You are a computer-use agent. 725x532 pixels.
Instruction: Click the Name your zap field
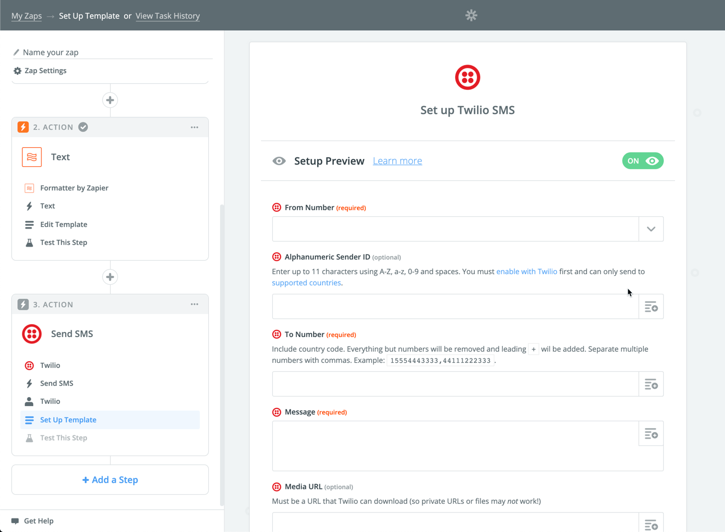point(112,52)
